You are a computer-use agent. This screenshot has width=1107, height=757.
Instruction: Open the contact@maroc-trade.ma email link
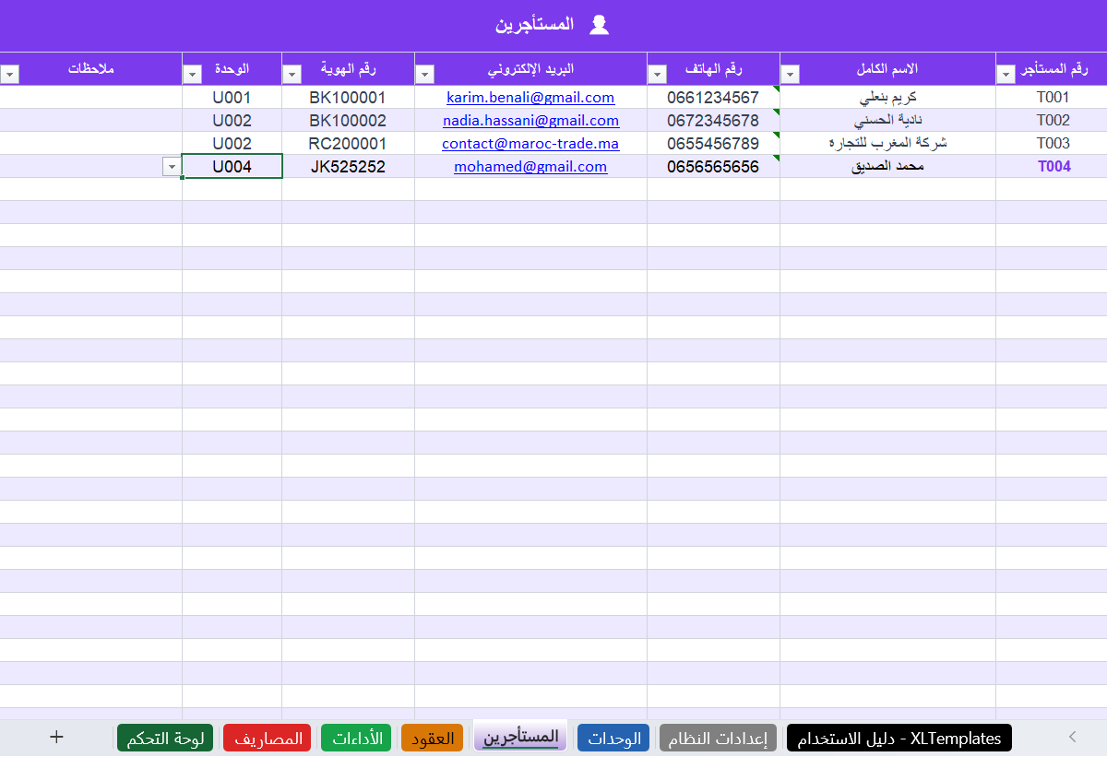coord(530,143)
